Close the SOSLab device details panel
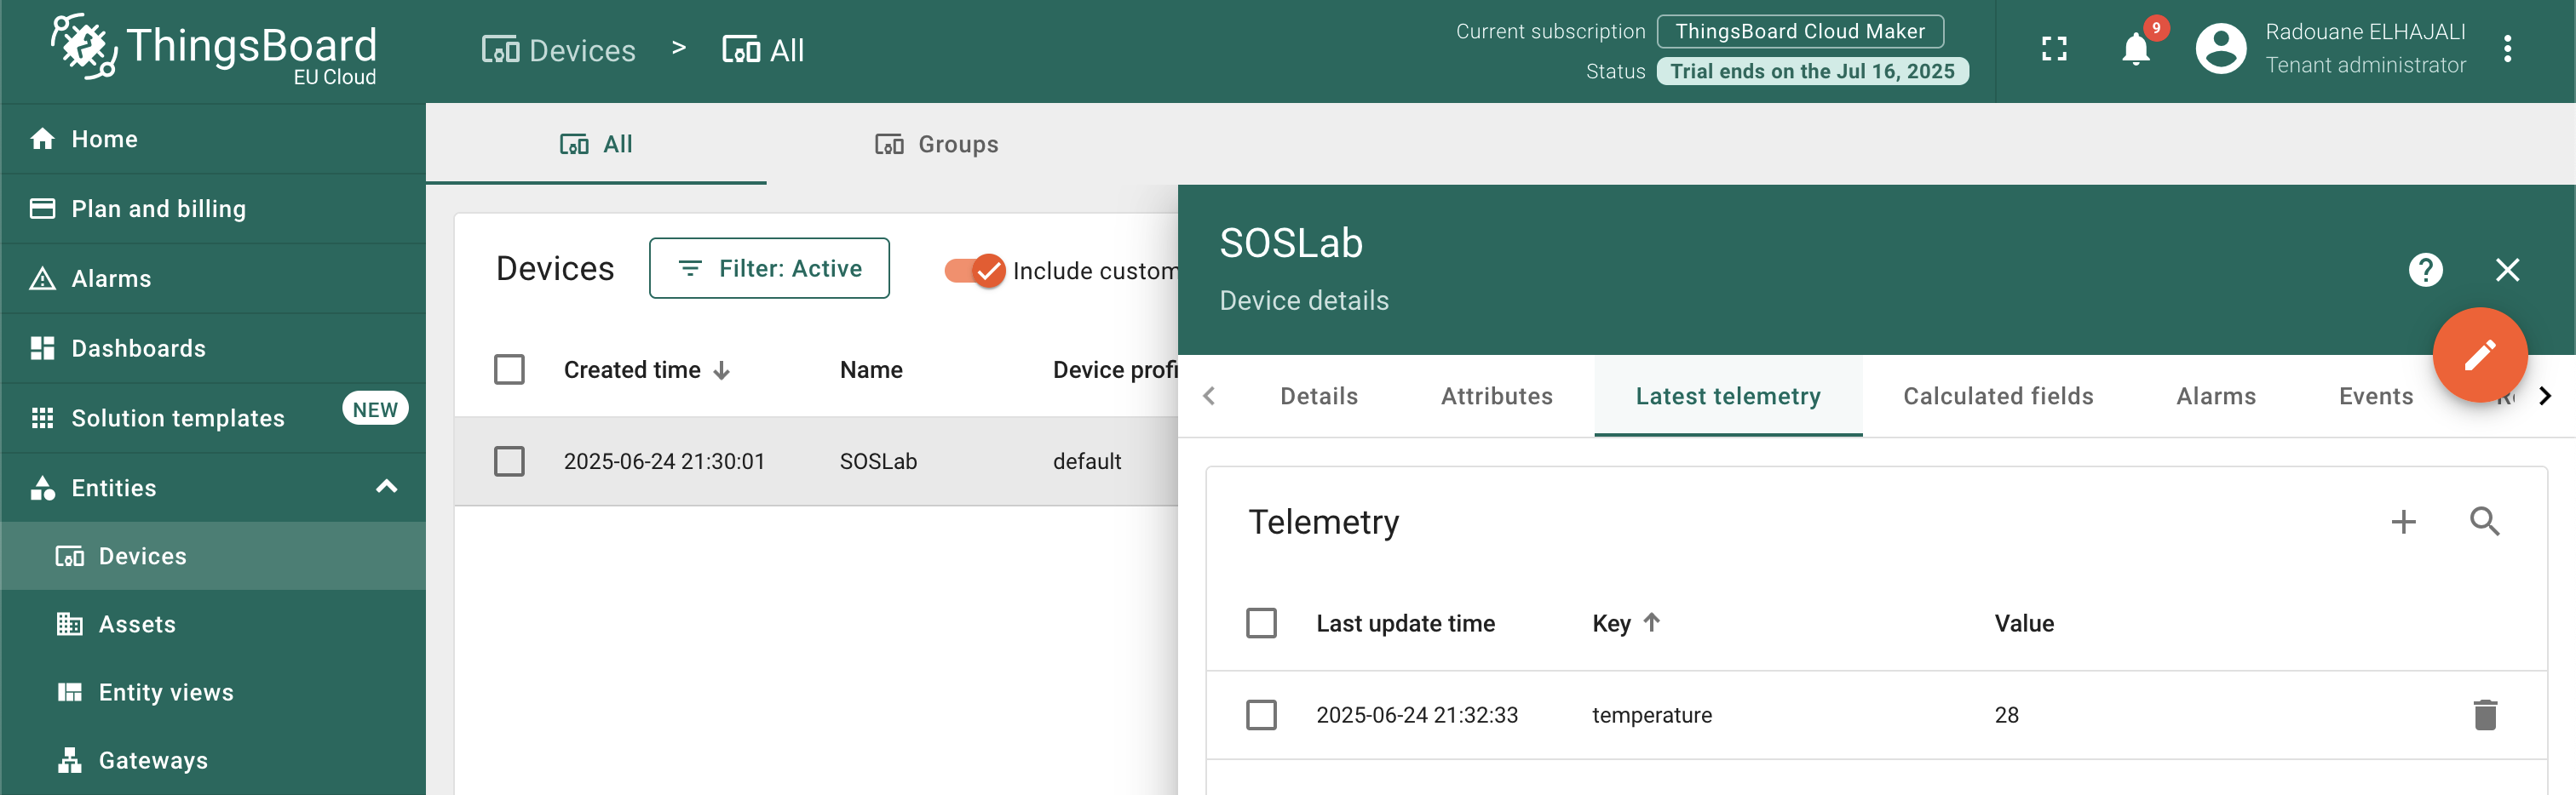Image resolution: width=2576 pixels, height=795 pixels. 2508,270
